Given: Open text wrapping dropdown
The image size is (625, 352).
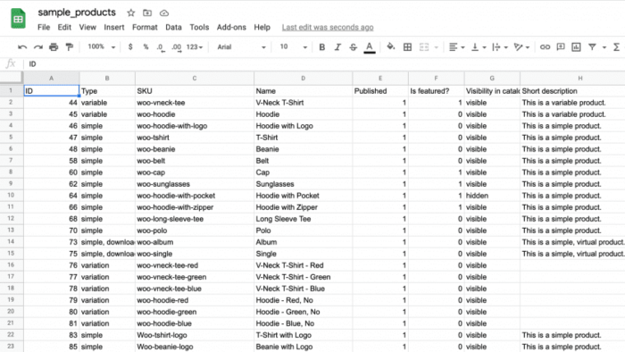Looking at the screenshot, I should click(500, 47).
